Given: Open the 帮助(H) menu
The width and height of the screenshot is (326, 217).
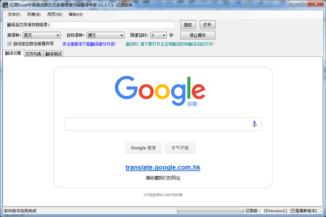Looking at the screenshot, I should [76, 15].
